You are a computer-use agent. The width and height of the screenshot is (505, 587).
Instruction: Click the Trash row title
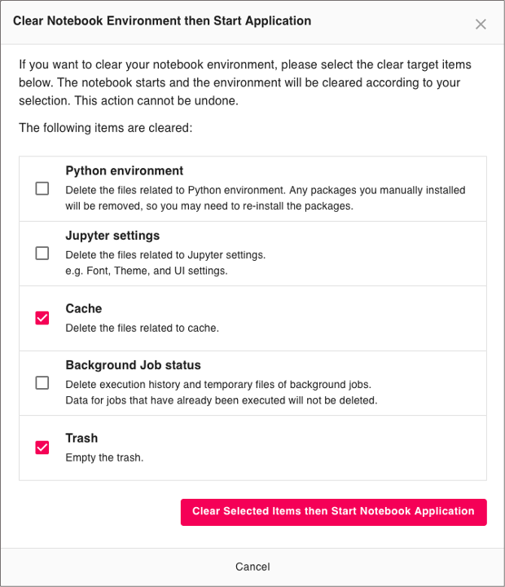[x=81, y=439]
